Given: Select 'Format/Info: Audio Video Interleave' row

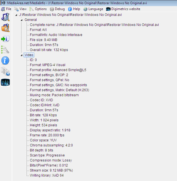Looking at the screenshot, I should tap(56, 35).
